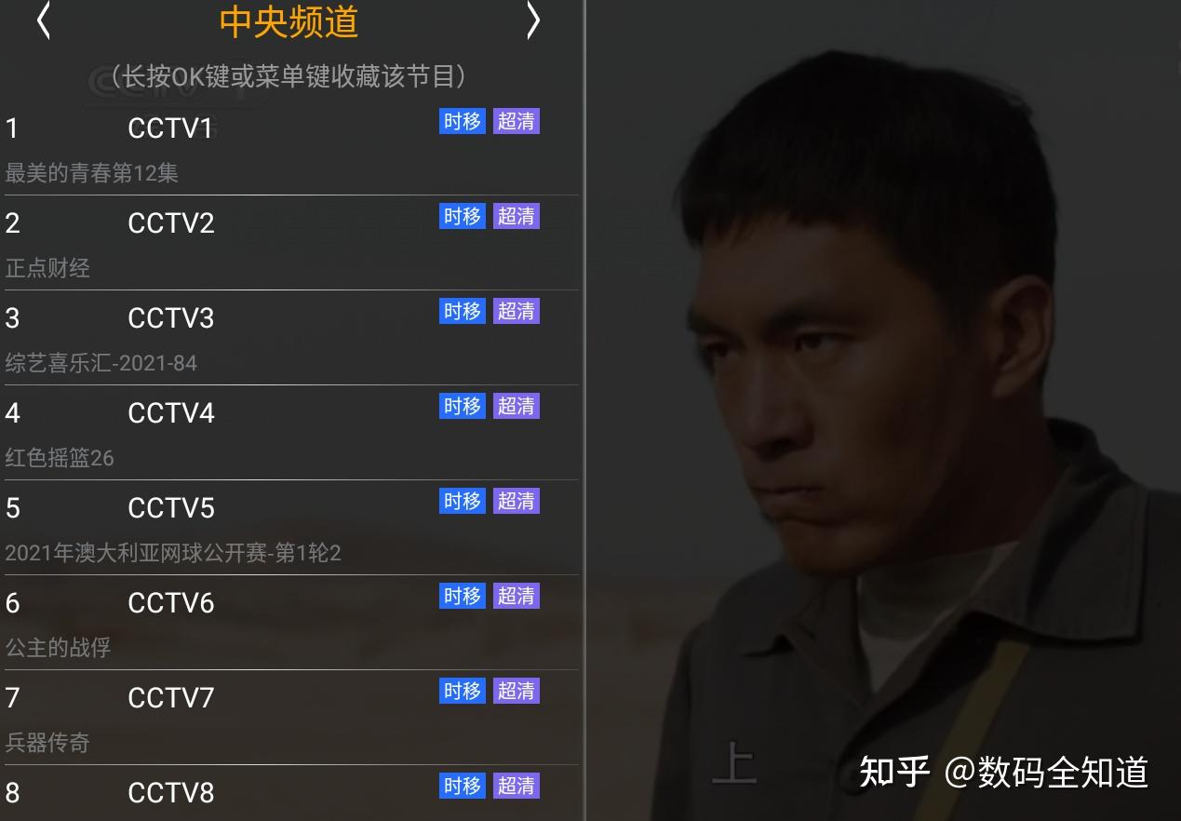Click the 时移 badge on CCTV3
Viewport: 1181px width, 821px height.
tap(463, 311)
